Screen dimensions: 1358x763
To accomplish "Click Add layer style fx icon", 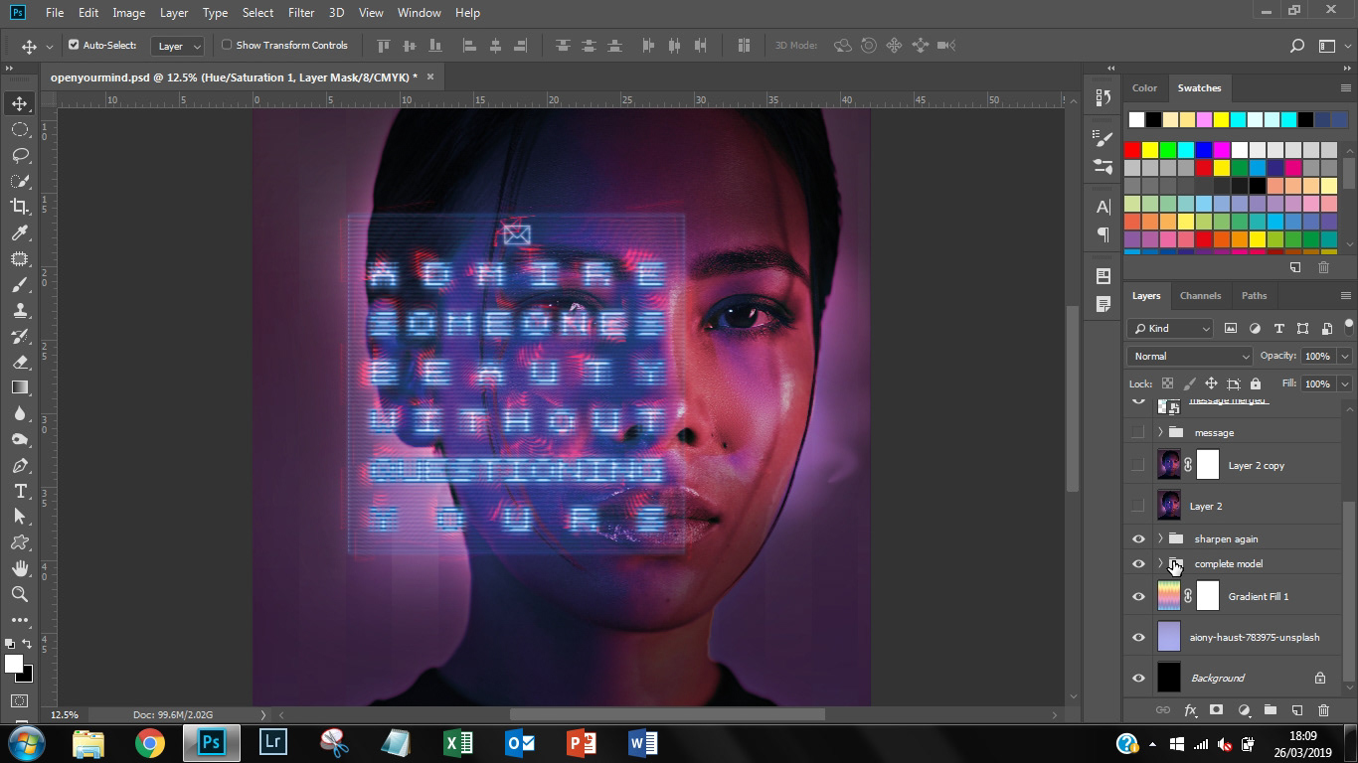I will tap(1190, 710).
